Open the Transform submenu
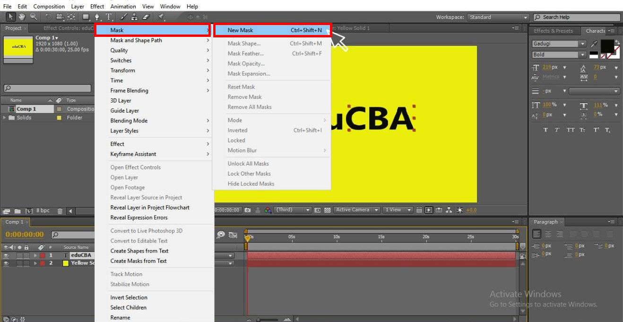Screen dimensions: 623x322 point(154,70)
